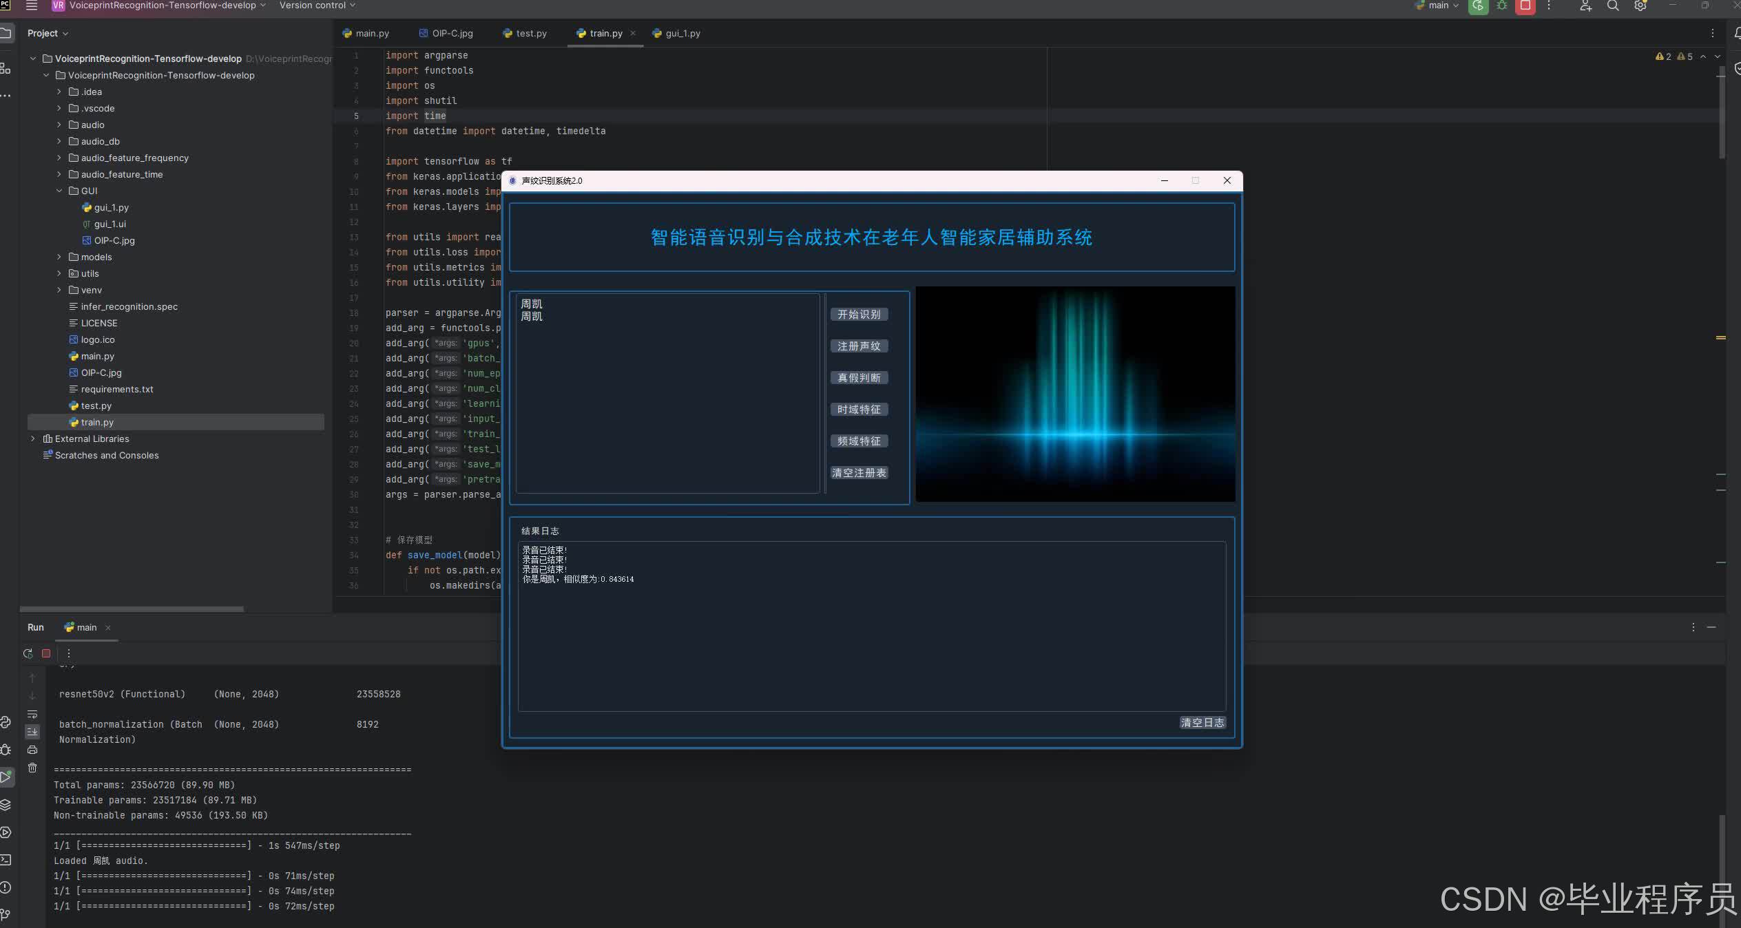This screenshot has height=928, width=1741.
Task: Switch to gui_1.py editor tab
Action: point(676,33)
